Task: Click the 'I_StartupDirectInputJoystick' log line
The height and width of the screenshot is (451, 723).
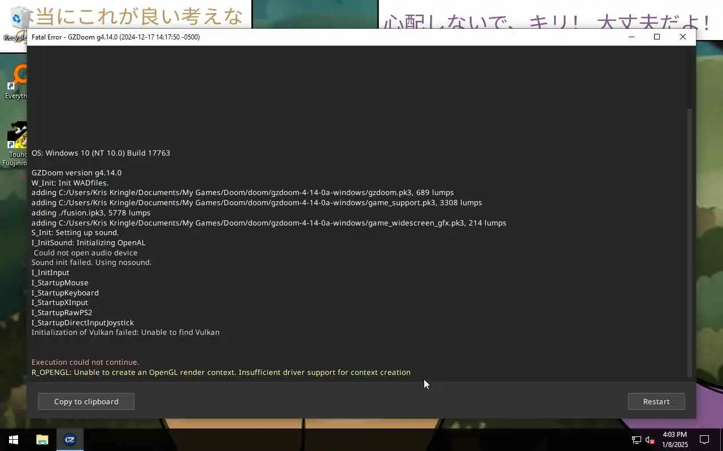Action: (x=82, y=322)
